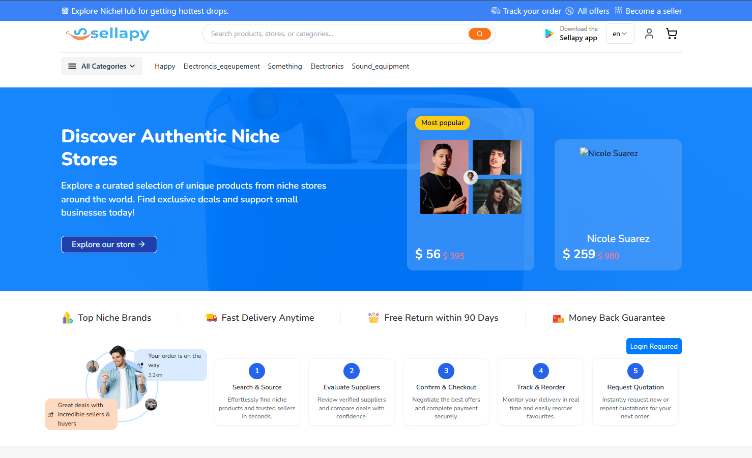Click the $ 56 price
This screenshot has height=458, width=752.
point(428,254)
